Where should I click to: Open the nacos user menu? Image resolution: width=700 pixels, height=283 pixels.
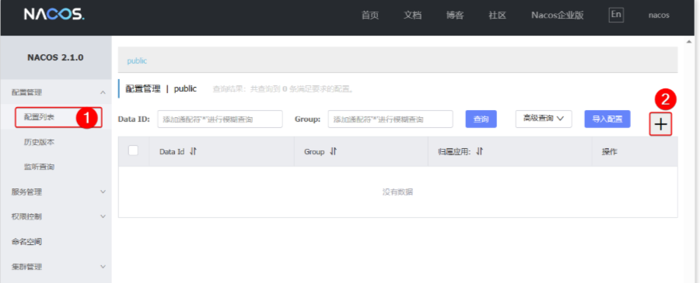click(659, 16)
